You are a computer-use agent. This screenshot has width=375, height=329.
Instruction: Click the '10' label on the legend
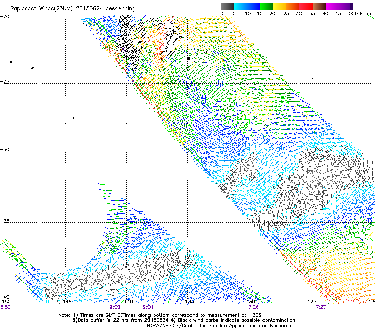coord(248,14)
